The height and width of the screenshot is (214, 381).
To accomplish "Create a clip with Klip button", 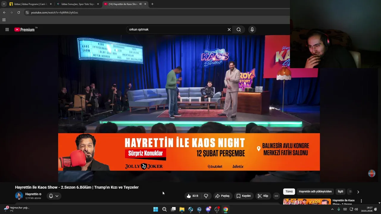I will click(263, 196).
